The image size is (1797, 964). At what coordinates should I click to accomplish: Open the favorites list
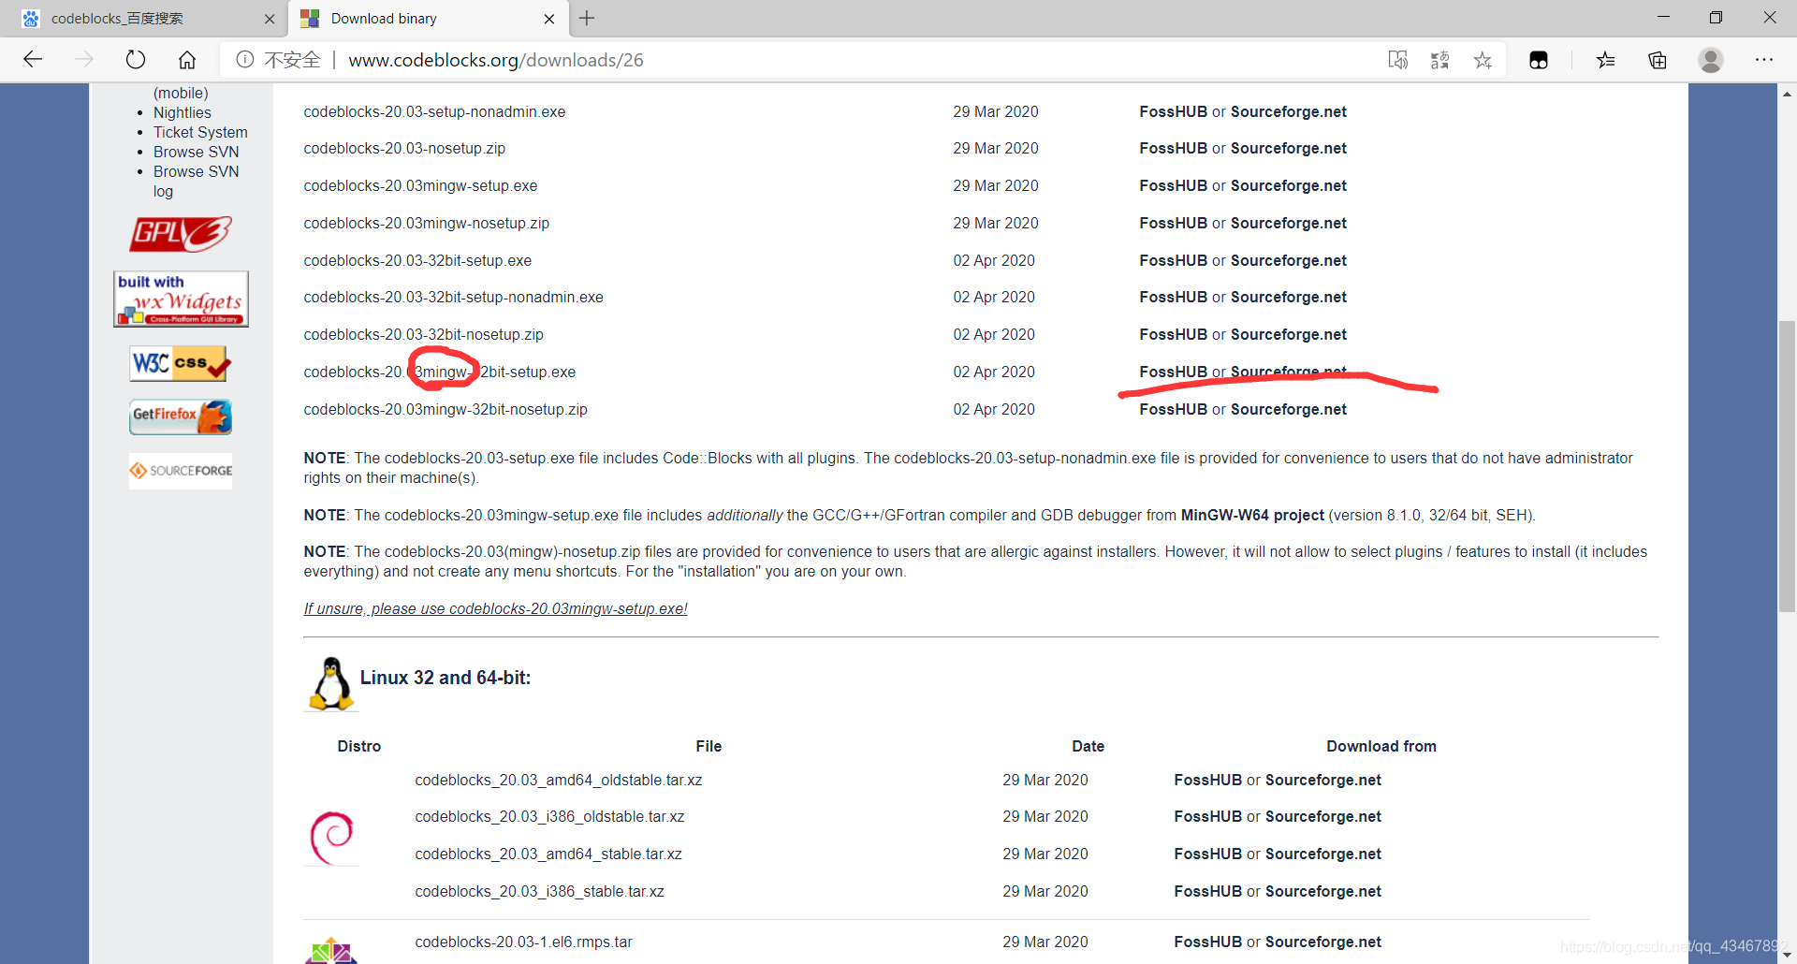[x=1606, y=60]
